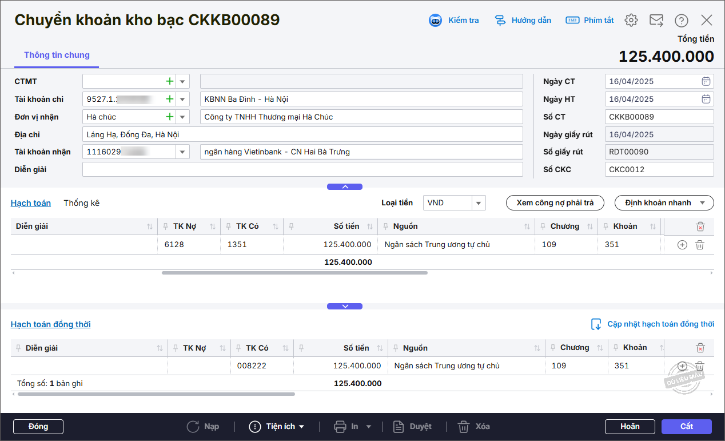Switch to the Thống kê tab

pyautogui.click(x=81, y=203)
